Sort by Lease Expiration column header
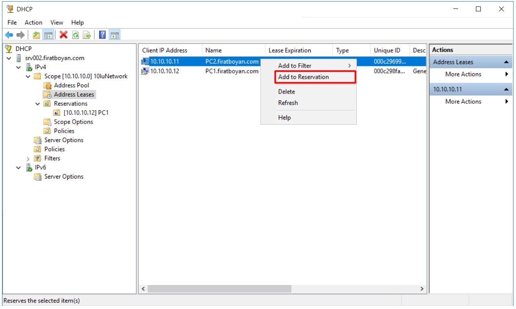This screenshot has height=309, width=516. tap(290, 51)
